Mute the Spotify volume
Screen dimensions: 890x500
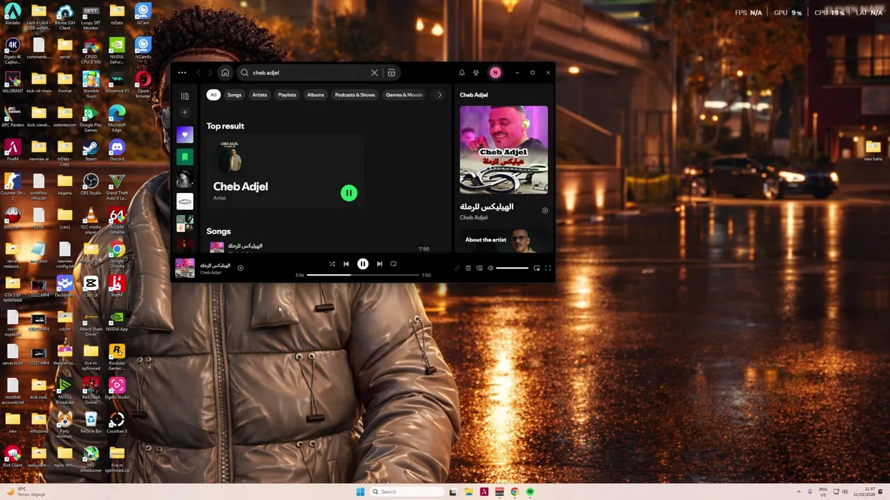[x=490, y=268]
